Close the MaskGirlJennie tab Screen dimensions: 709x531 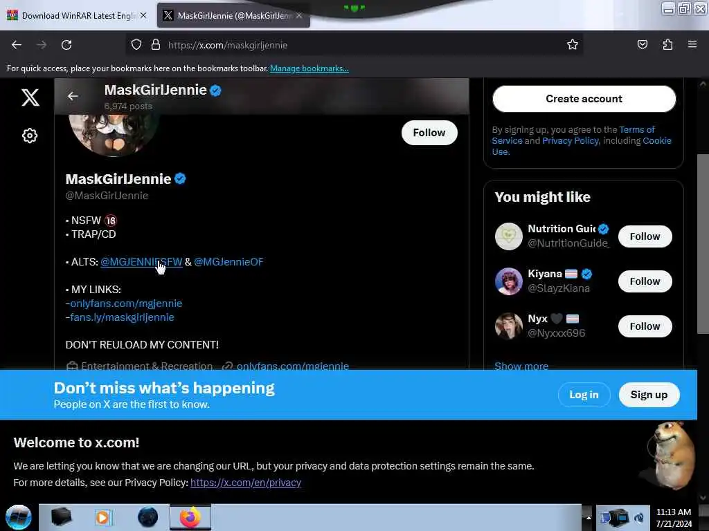(299, 15)
